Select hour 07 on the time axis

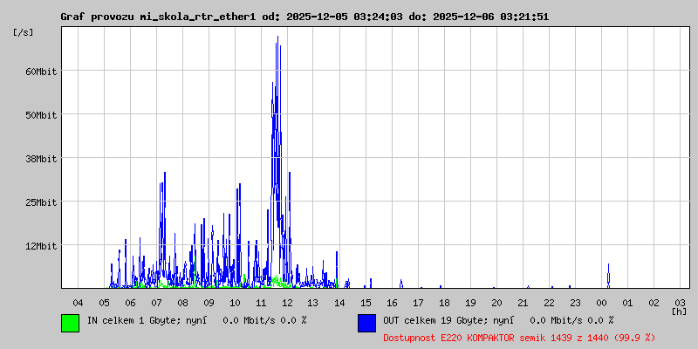(x=156, y=302)
